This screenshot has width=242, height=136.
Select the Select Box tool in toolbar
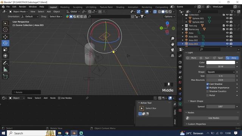click(5, 23)
